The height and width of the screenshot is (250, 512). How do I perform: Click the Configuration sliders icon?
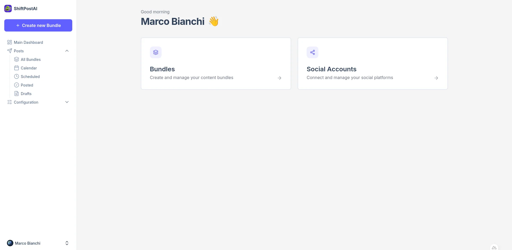coord(9,102)
